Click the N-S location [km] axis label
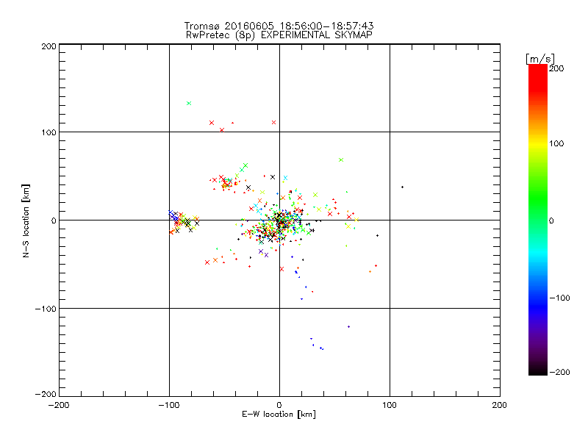 coord(26,220)
